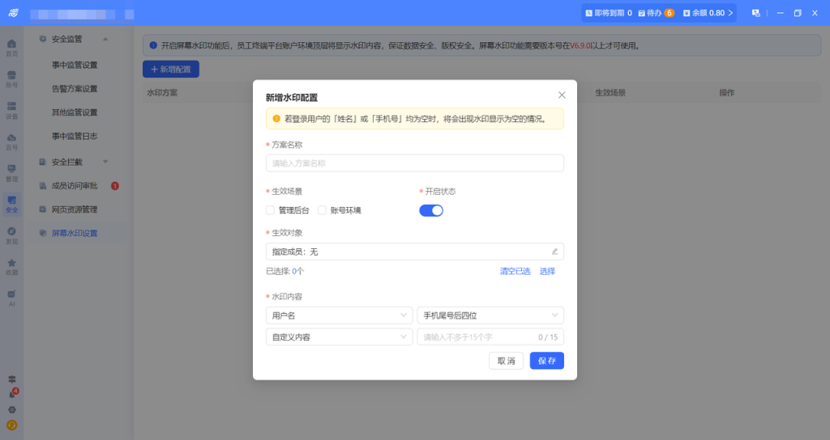Open the 发现 discover compass icon
The width and height of the screenshot is (830, 440).
coord(11,235)
